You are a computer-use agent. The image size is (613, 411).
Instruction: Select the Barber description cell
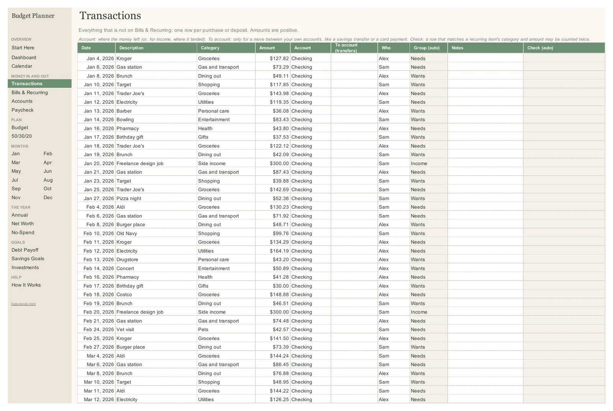coord(156,111)
